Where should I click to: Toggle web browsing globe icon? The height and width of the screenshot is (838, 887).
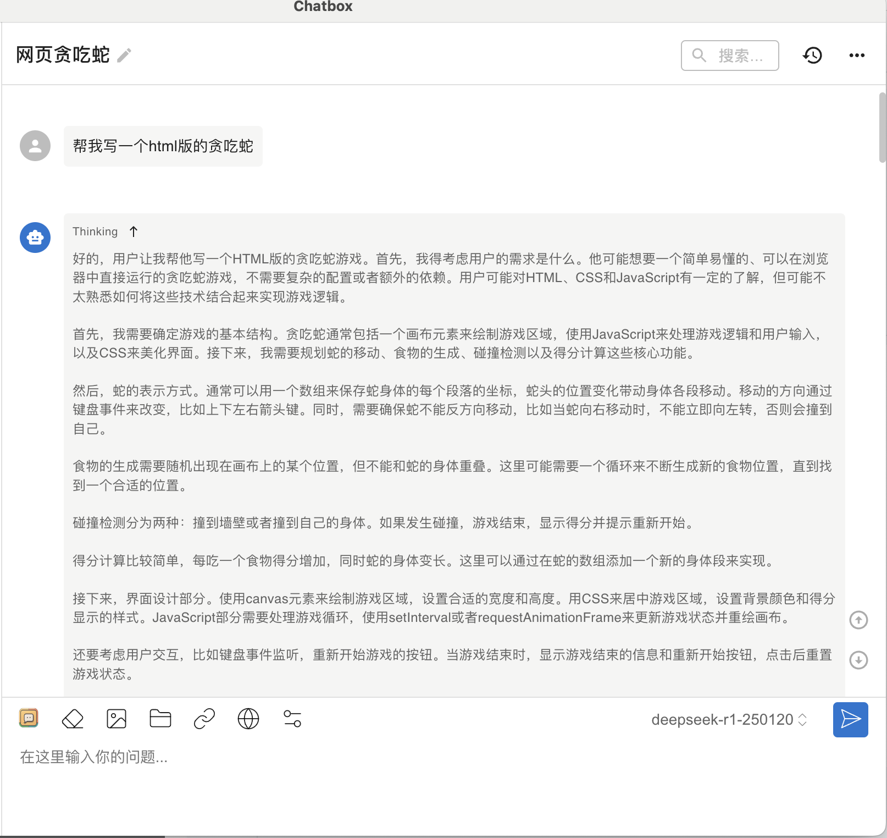[248, 719]
